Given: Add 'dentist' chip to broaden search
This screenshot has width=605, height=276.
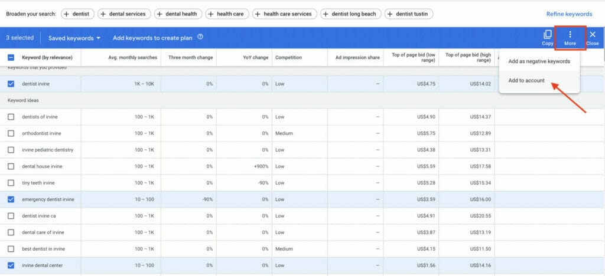Looking at the screenshot, I should [78, 14].
